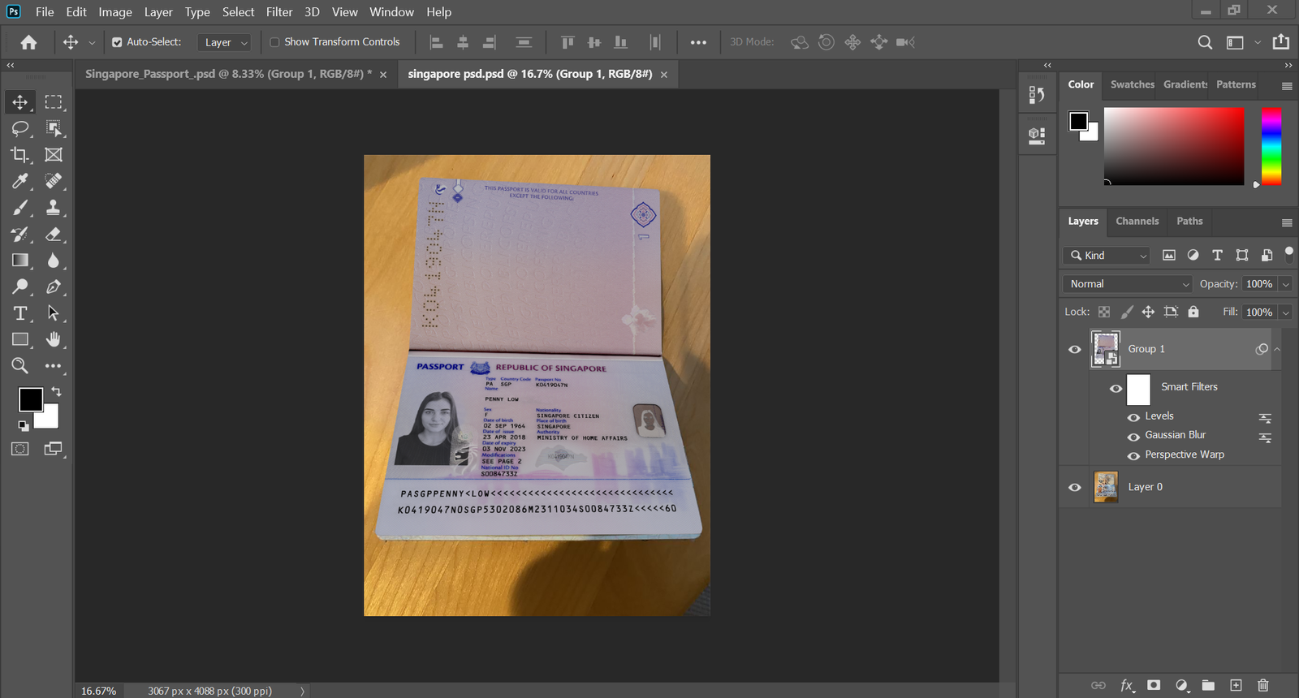Toggle Gaussian Blur filter visibility
The height and width of the screenshot is (698, 1299).
click(x=1133, y=437)
